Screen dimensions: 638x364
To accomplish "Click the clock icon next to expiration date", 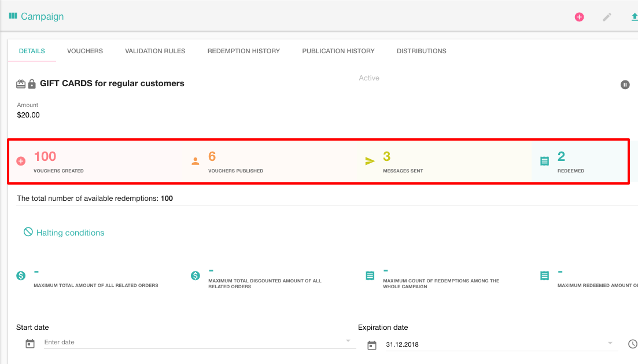I will point(633,344).
